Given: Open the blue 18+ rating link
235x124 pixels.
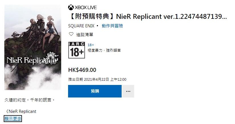Looking at the screenshot, I should click(x=91, y=45).
